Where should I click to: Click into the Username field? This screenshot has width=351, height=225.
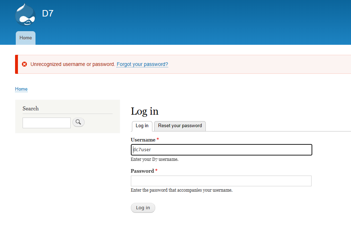click(221, 150)
